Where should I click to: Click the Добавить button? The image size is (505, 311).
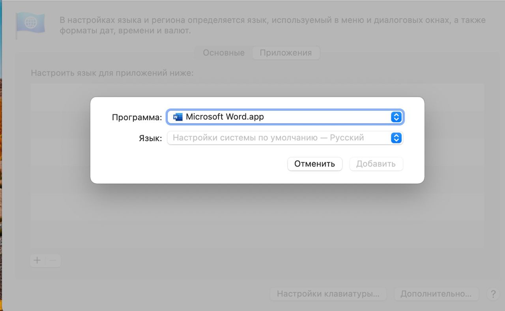coord(376,164)
